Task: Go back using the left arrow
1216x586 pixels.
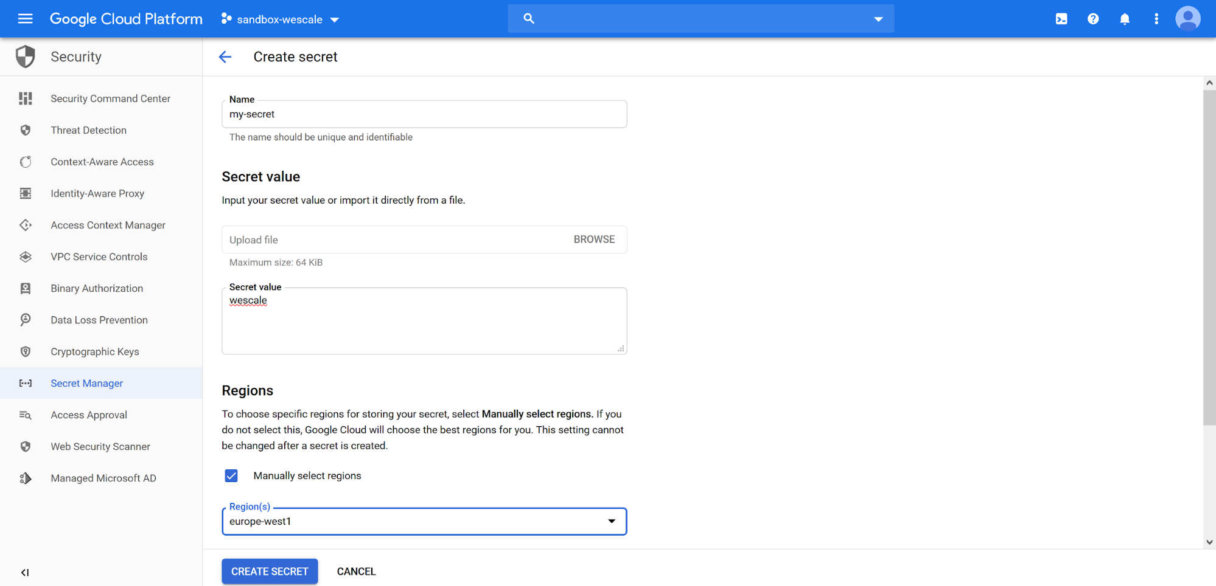Action: click(225, 57)
